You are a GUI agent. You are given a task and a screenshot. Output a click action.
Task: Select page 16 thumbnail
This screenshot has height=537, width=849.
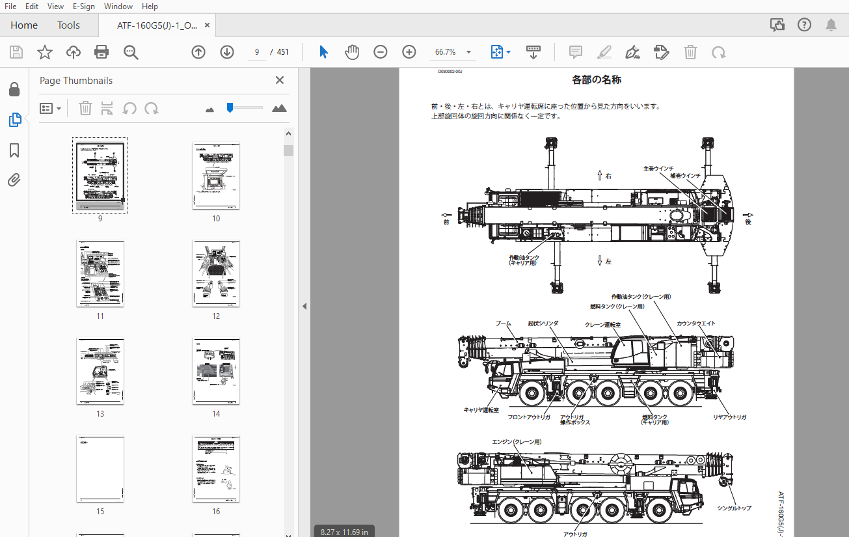click(x=216, y=469)
